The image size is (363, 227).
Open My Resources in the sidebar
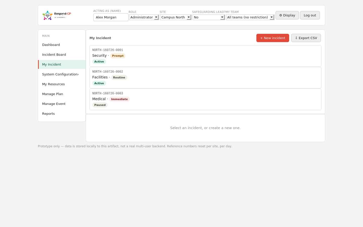(62, 84)
